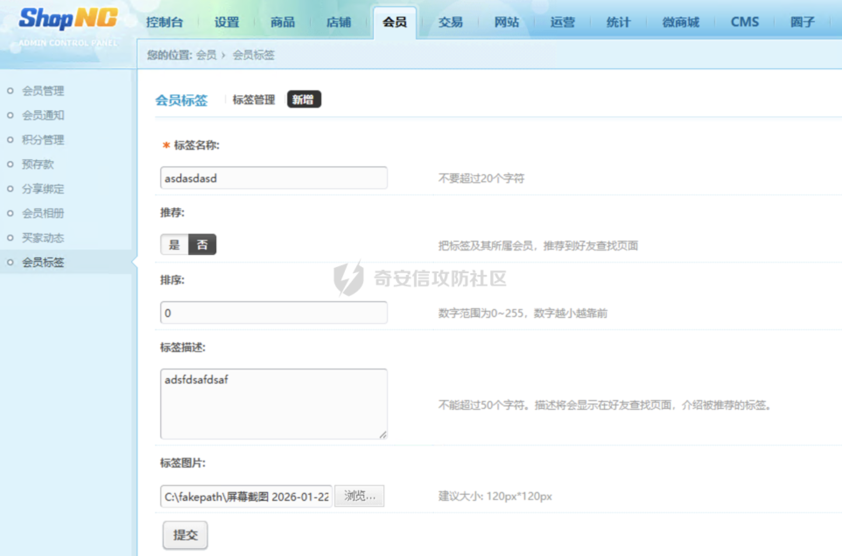Open 会员管理 in the sidebar
Viewport: 842px width, 556px height.
click(x=43, y=91)
